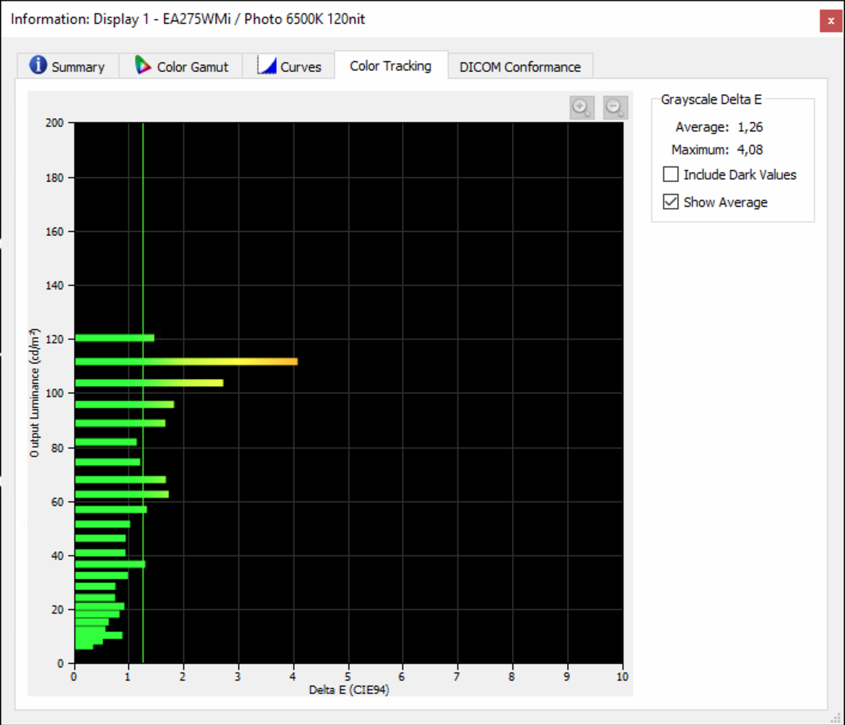The image size is (845, 725).
Task: Enable the Include Dark Values checkbox
Action: coord(671,174)
